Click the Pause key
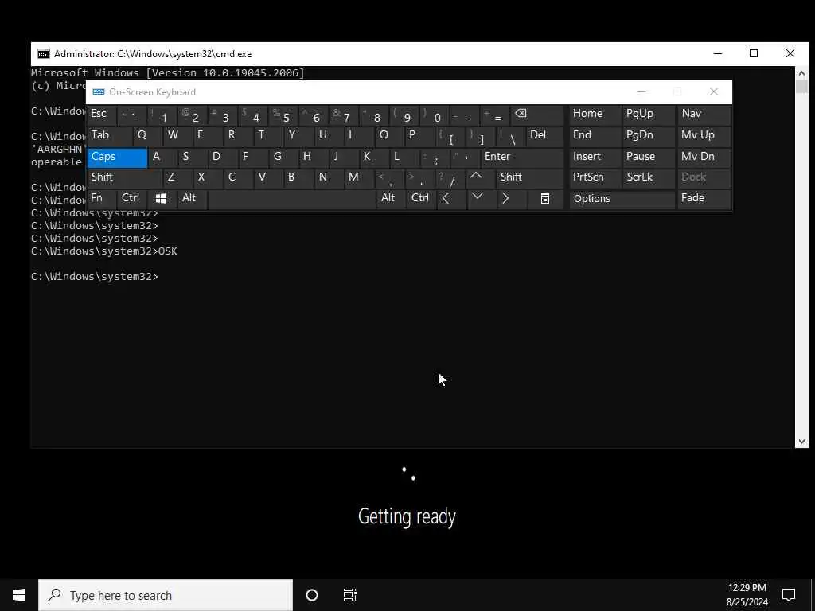 coord(649,158)
